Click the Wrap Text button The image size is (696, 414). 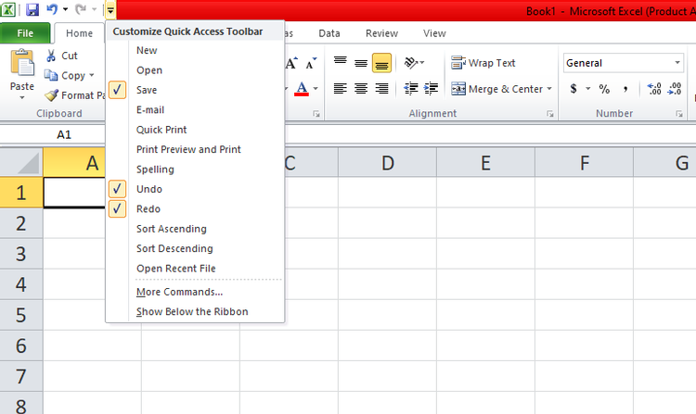(x=483, y=63)
